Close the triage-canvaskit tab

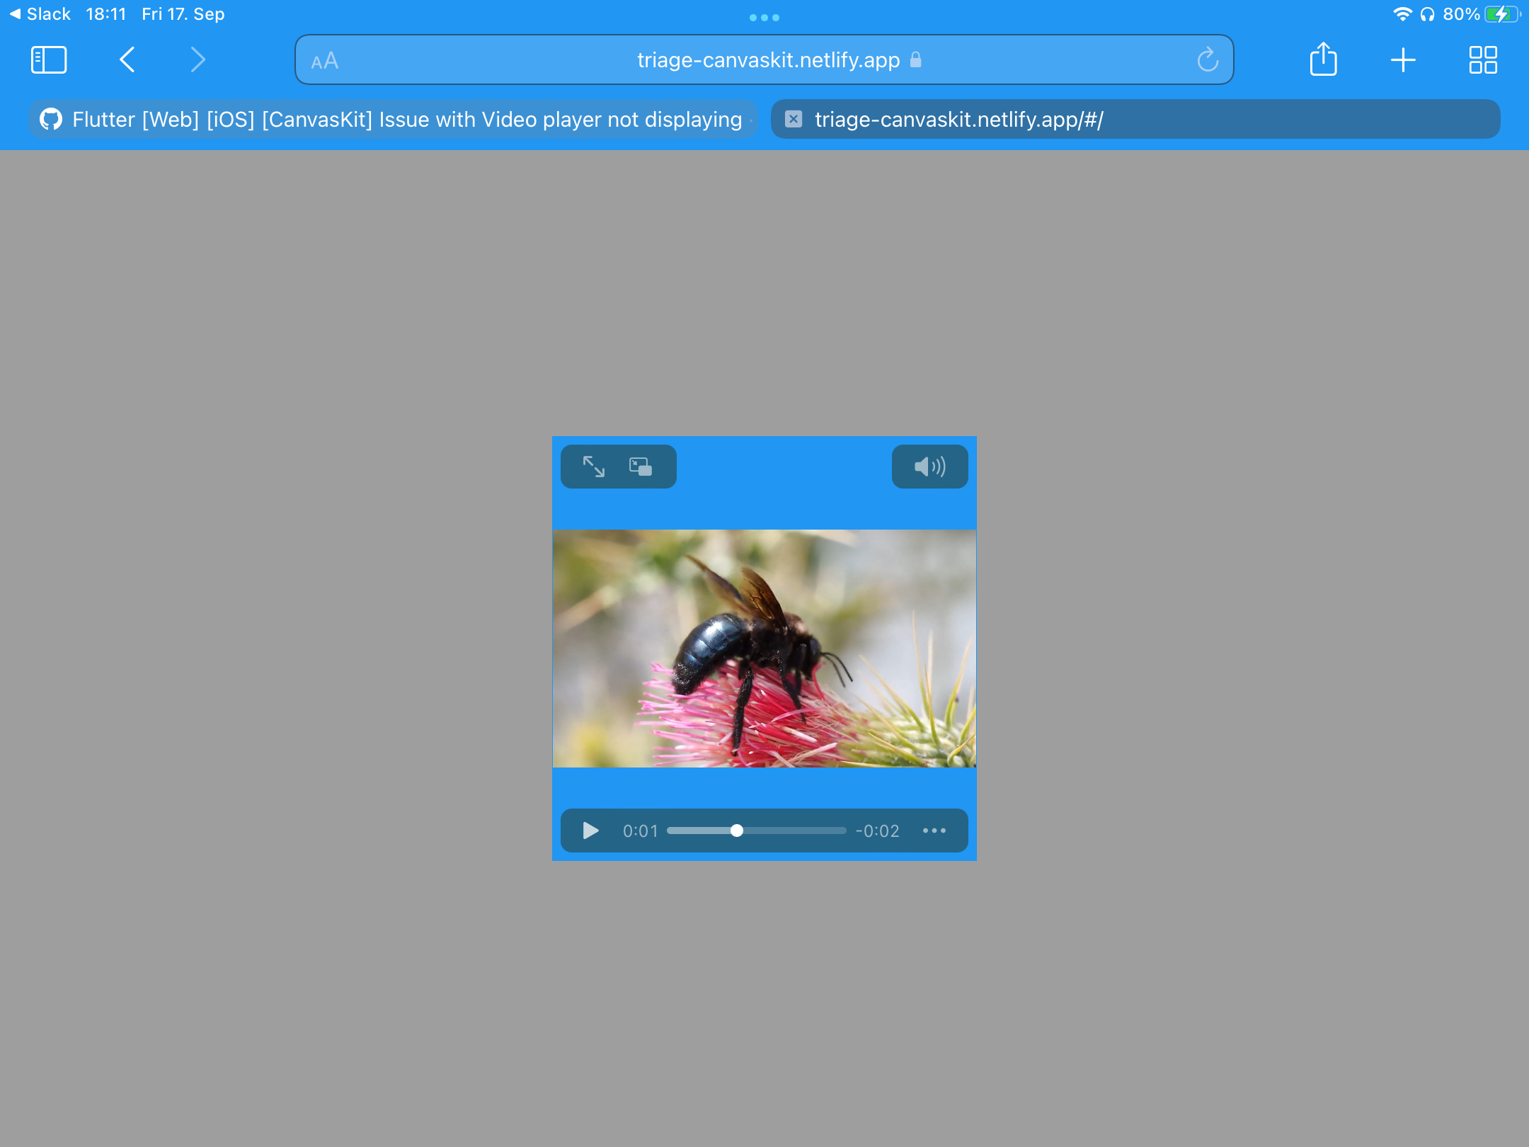click(794, 119)
